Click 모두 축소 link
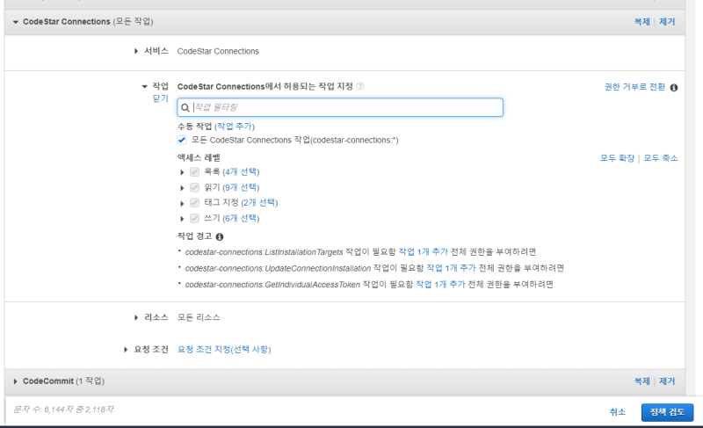703x428 pixels. coord(661,158)
